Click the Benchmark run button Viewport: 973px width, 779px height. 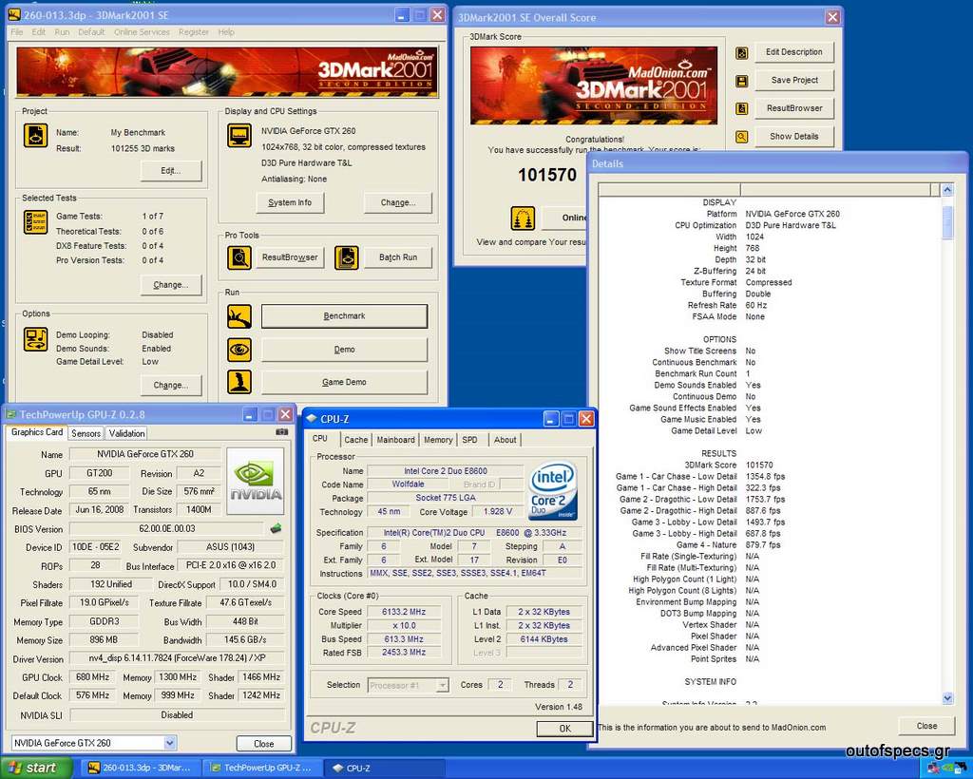[344, 316]
